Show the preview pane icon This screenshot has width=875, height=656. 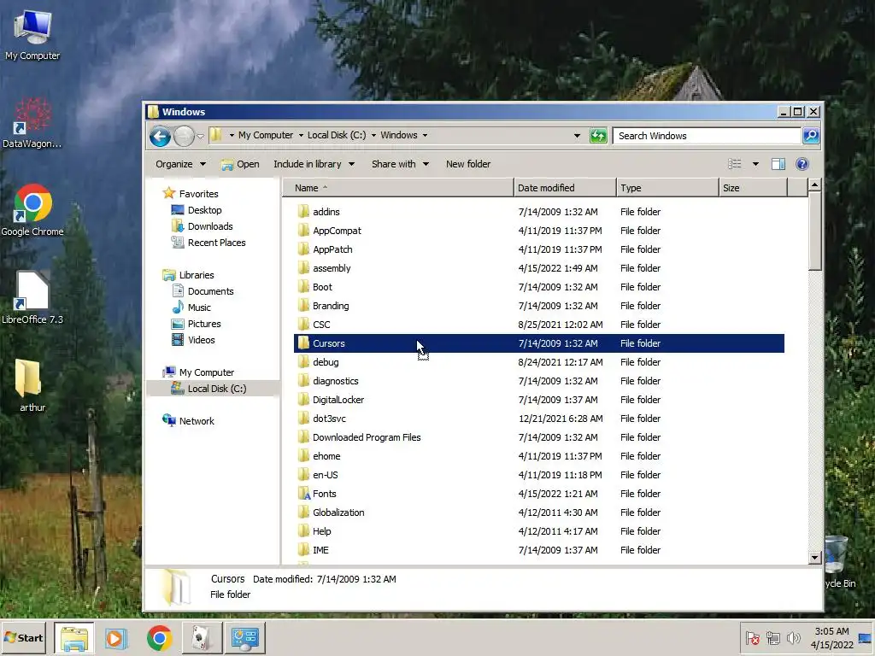[x=778, y=164]
